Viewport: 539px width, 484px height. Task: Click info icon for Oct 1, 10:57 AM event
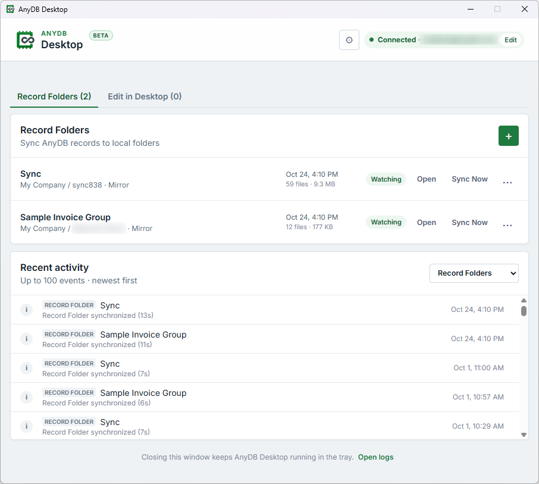(26, 397)
